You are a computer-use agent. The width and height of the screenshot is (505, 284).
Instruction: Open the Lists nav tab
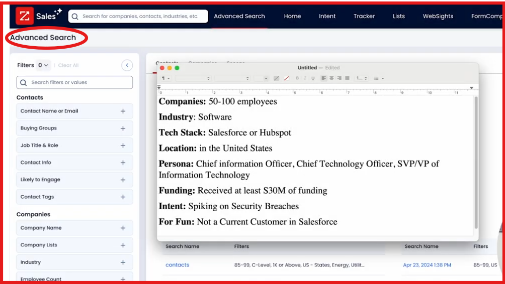click(x=399, y=16)
